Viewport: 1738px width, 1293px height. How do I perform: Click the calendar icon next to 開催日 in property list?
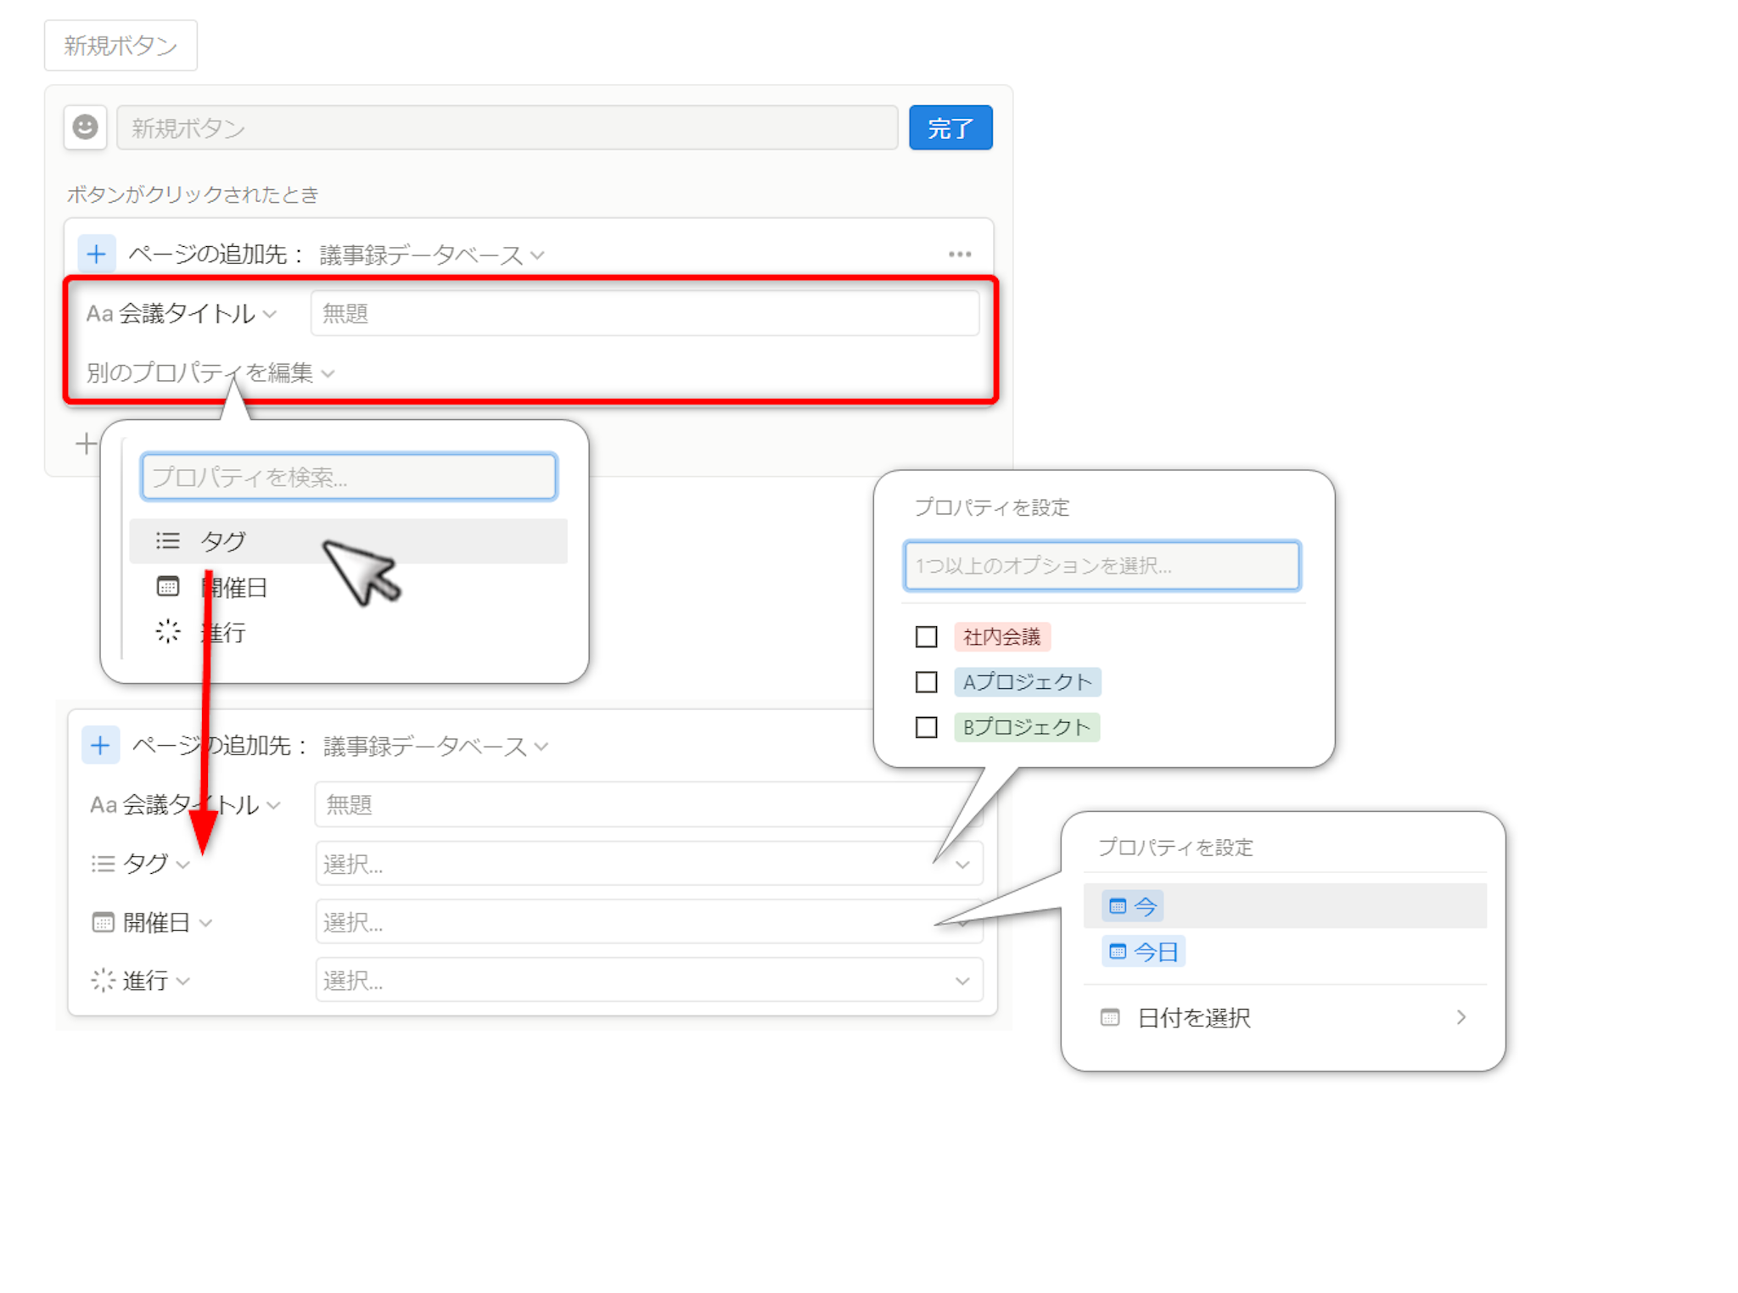tap(168, 586)
